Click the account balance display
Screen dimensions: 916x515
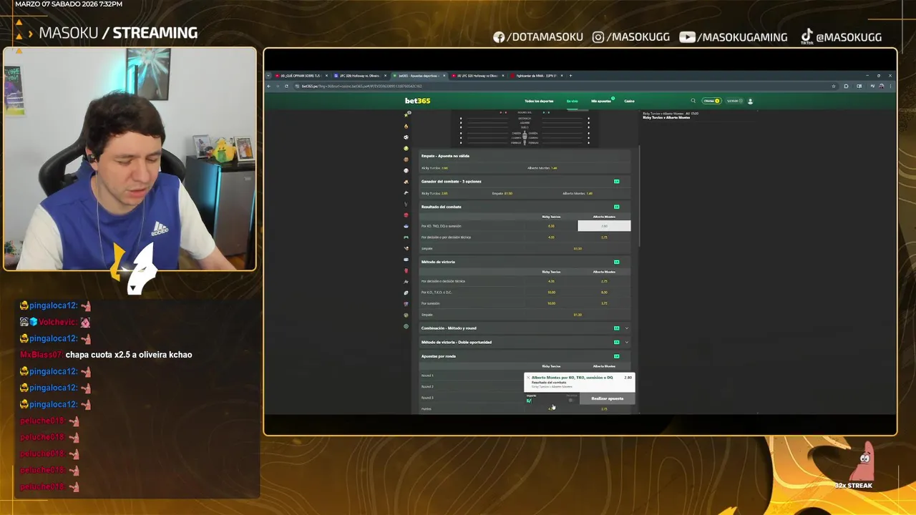click(x=735, y=101)
